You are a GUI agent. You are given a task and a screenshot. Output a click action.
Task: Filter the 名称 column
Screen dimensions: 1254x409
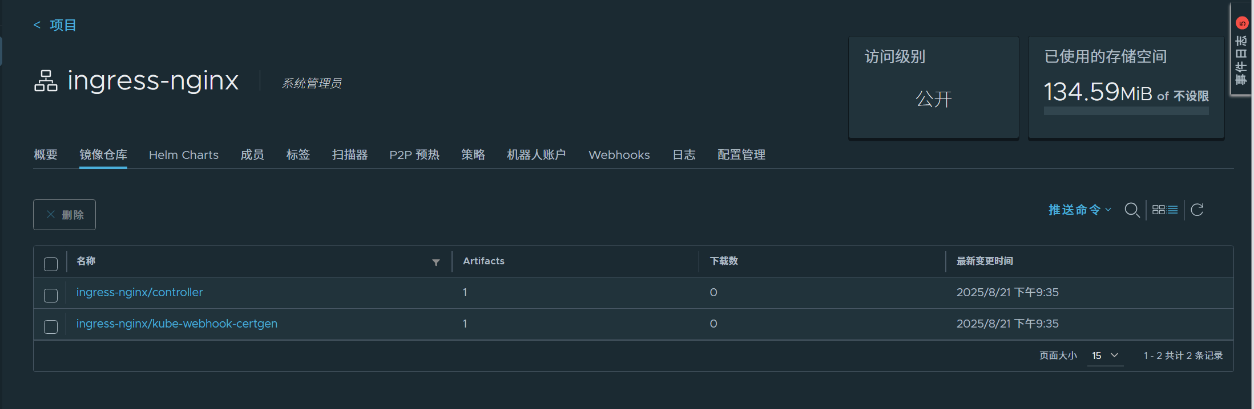pyautogui.click(x=436, y=262)
